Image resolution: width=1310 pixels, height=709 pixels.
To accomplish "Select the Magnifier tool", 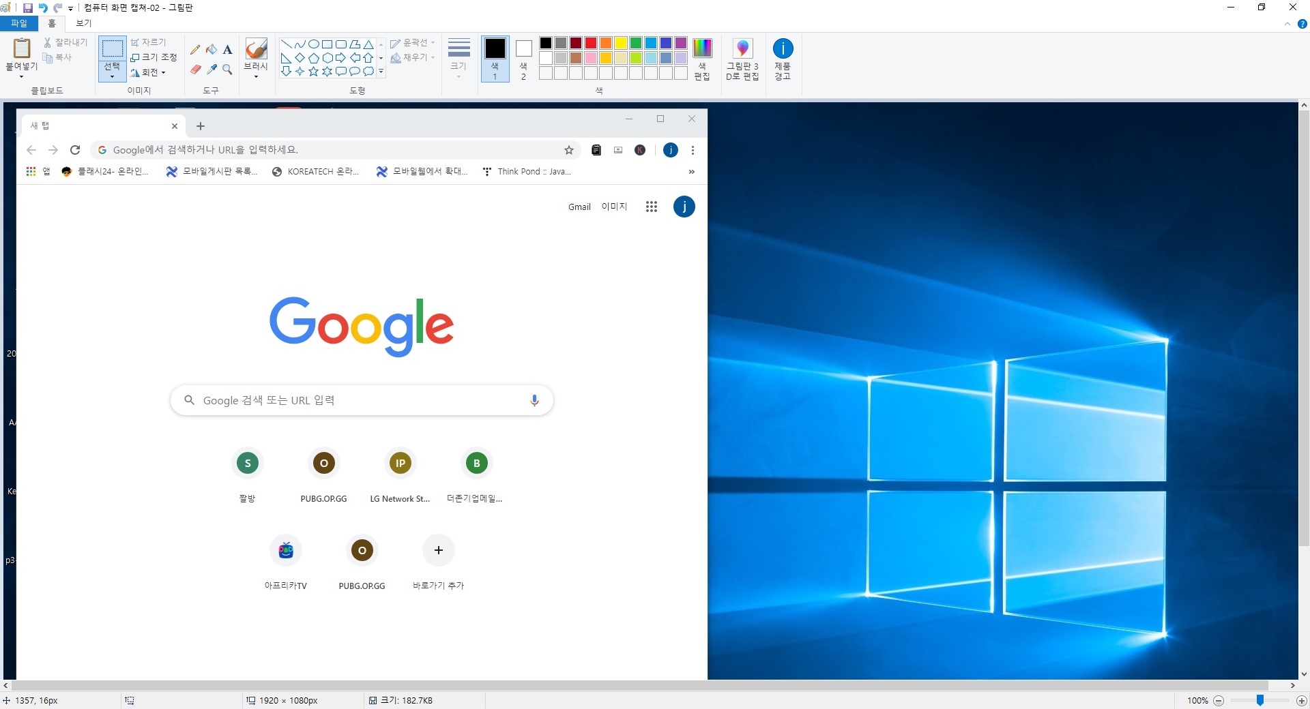I will (x=227, y=70).
